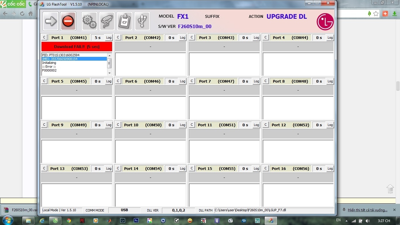Click the C button for Port 1
This screenshot has height=225, width=400.
coord(44,37)
